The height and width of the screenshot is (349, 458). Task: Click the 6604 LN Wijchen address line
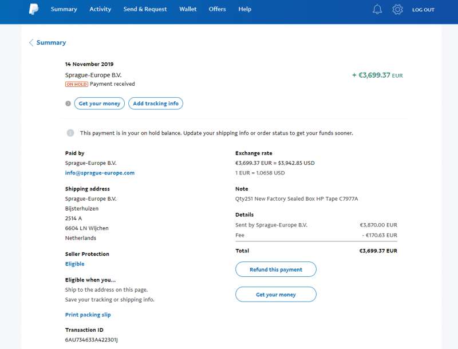coord(87,228)
